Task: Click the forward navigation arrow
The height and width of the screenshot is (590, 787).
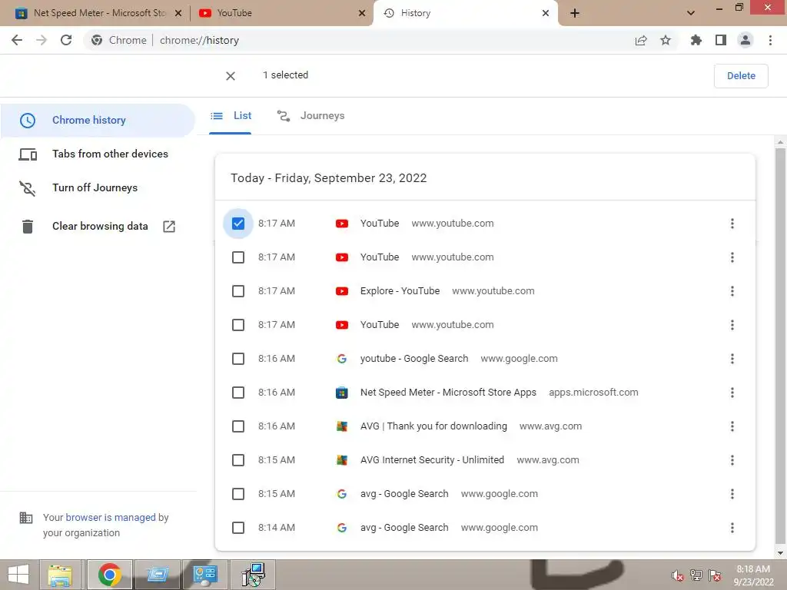Action: coord(42,40)
